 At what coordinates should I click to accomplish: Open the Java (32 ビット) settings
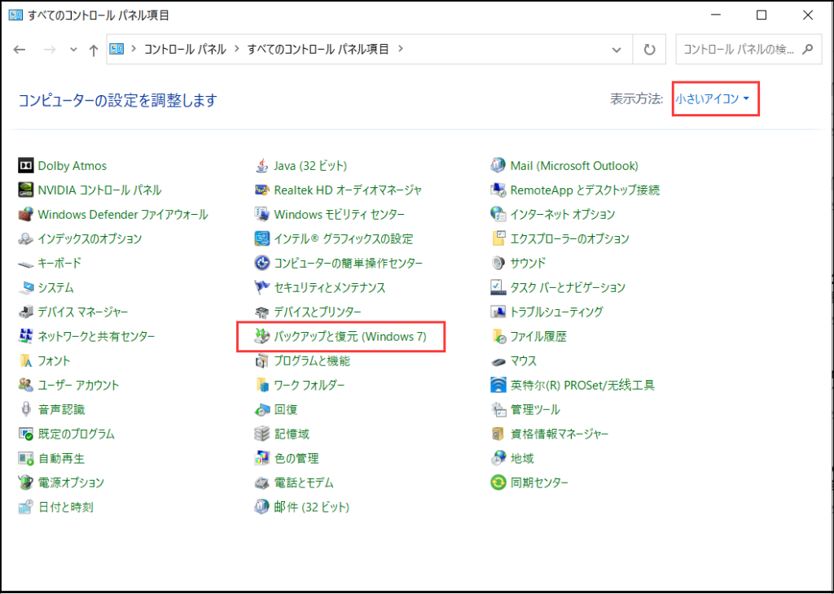310,165
